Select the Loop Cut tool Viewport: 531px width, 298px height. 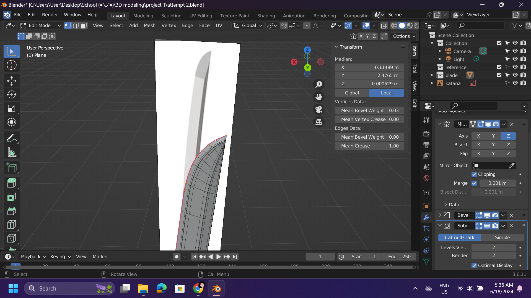(11, 225)
